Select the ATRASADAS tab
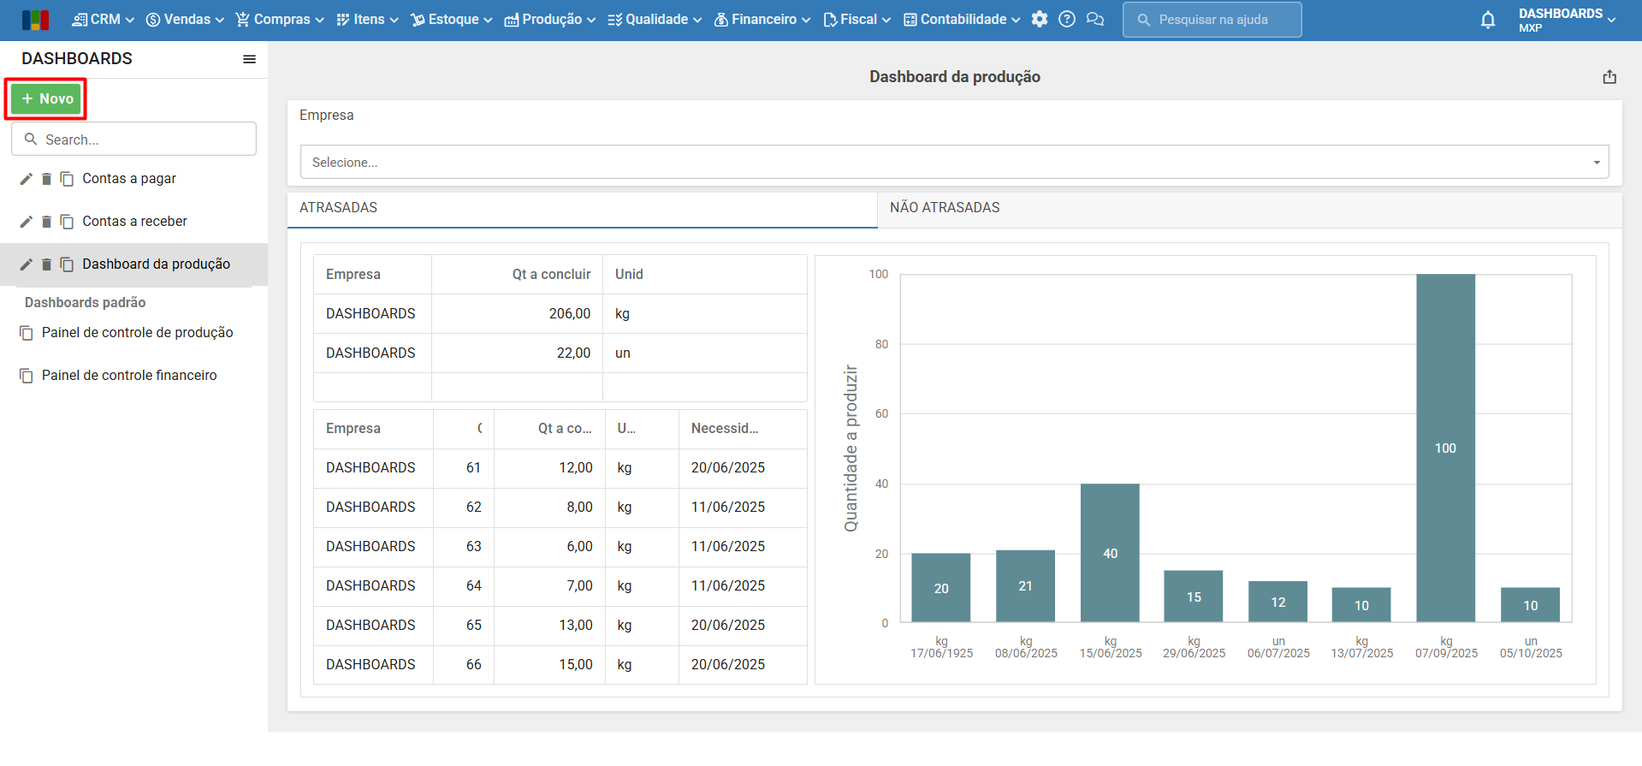 pyautogui.click(x=339, y=208)
